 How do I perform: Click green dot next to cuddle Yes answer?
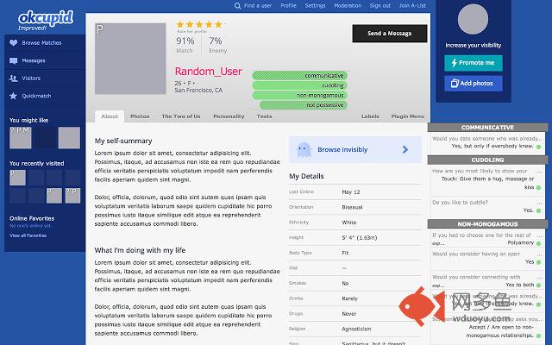point(538,210)
